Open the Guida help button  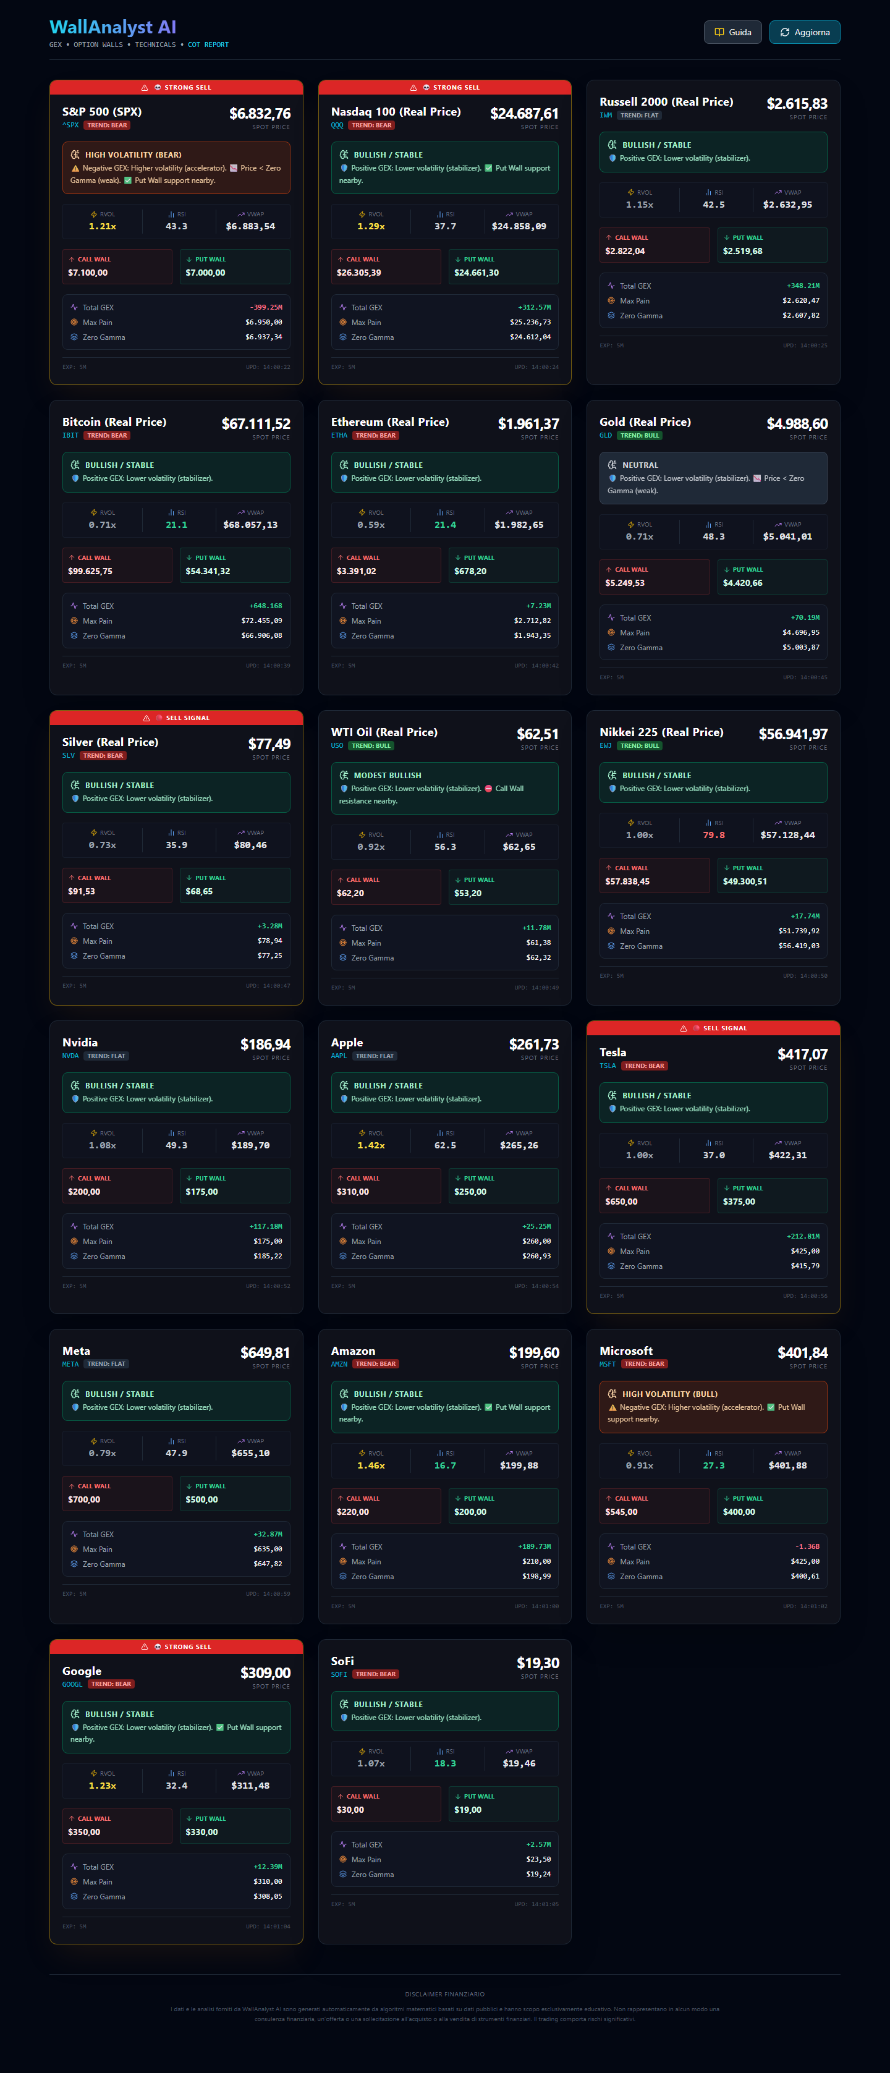tap(732, 32)
